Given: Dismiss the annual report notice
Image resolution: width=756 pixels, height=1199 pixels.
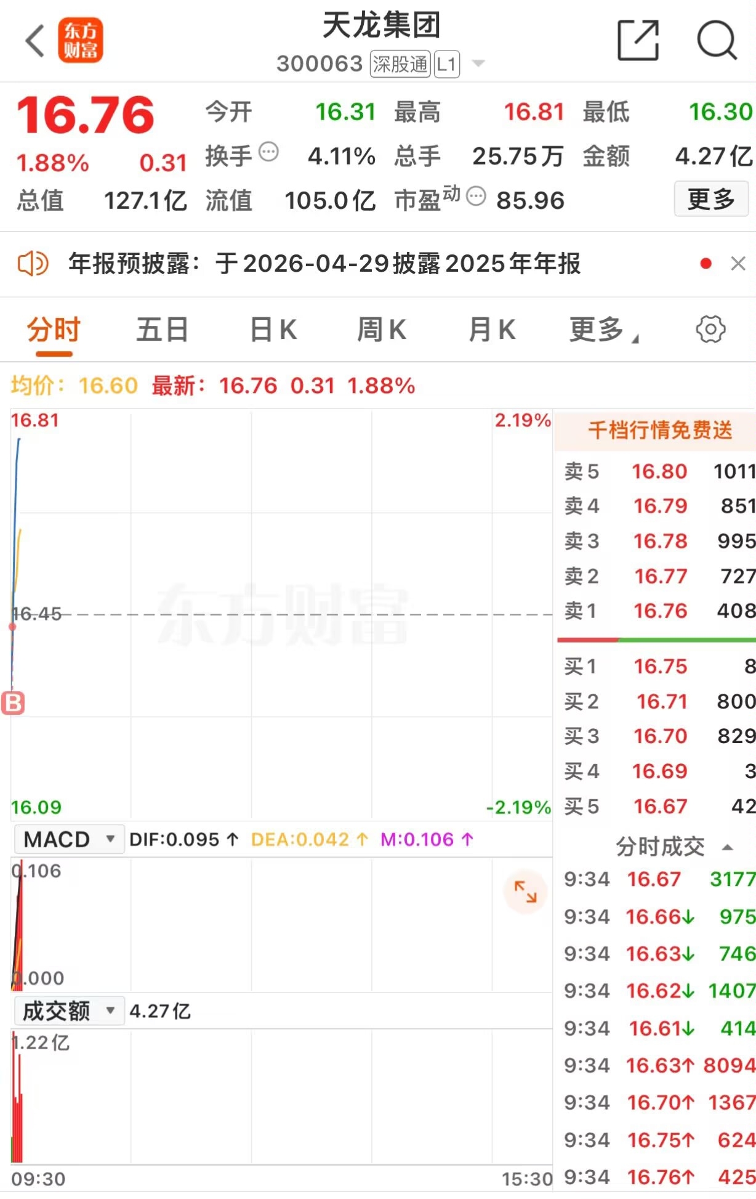Looking at the screenshot, I should pos(738,264).
